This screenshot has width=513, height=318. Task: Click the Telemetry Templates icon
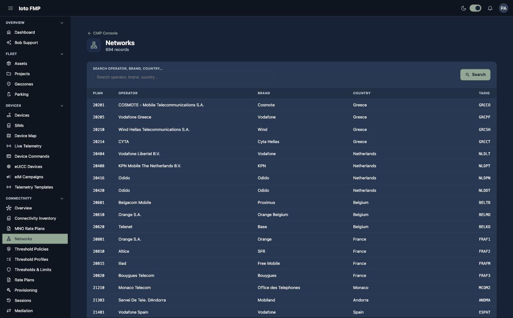click(9, 187)
